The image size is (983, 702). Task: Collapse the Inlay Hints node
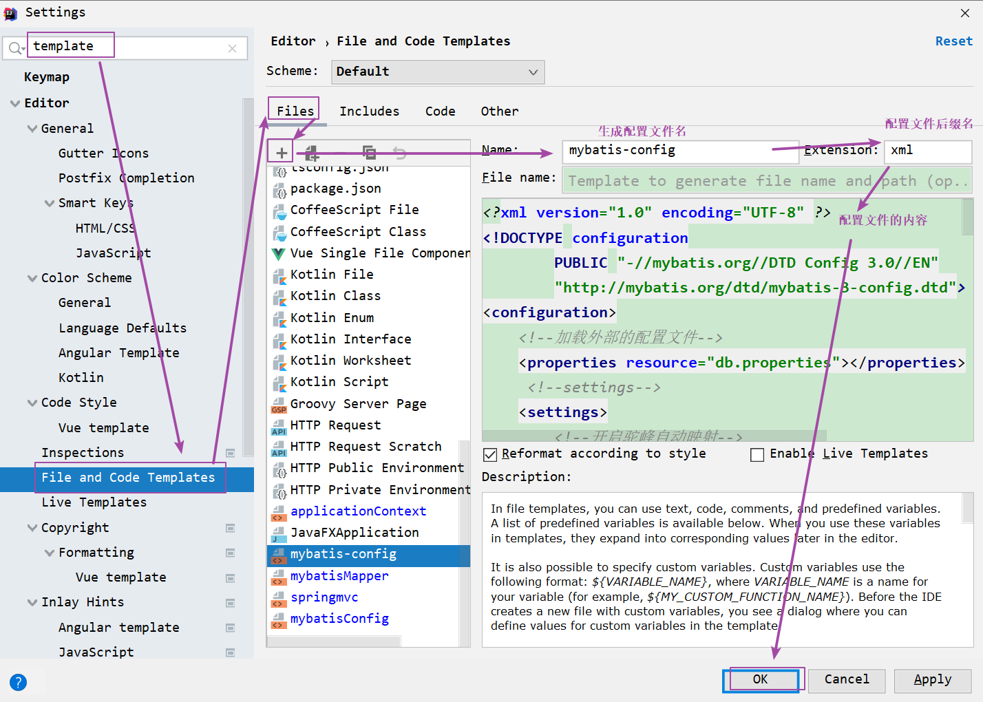[32, 602]
